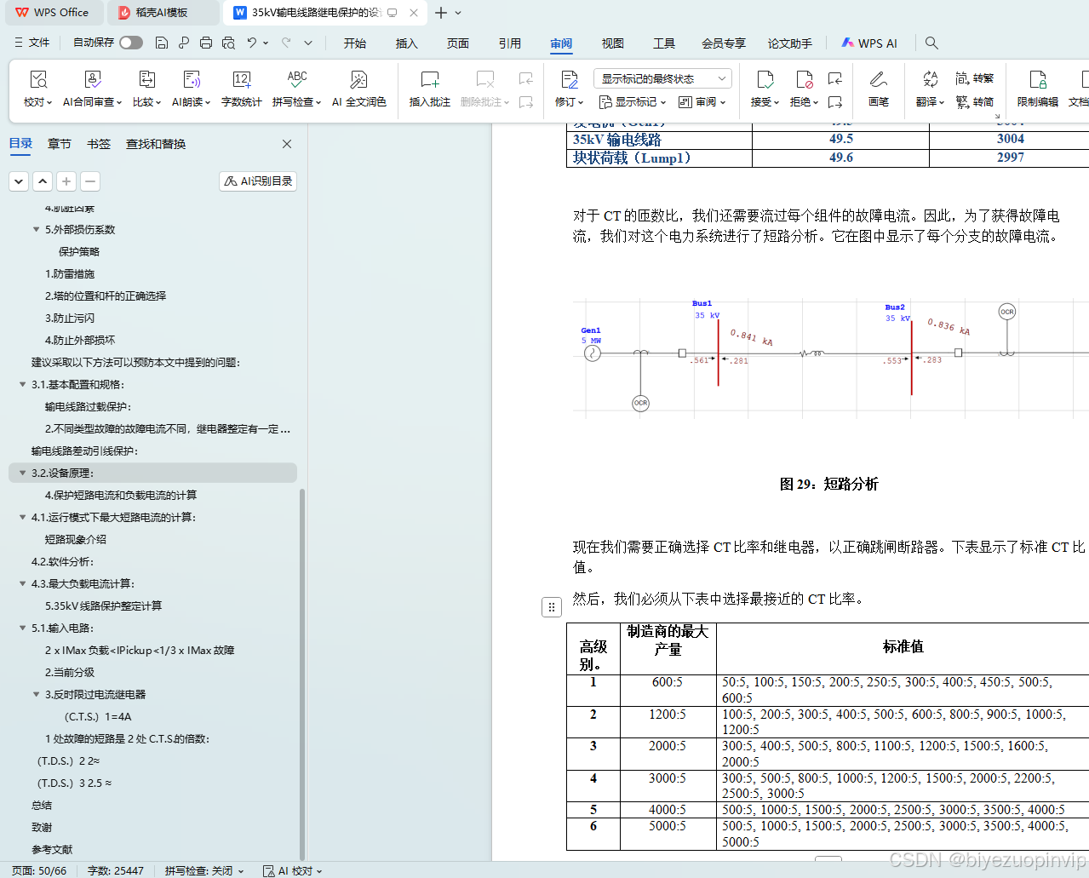Screen dimensions: 1089x878
Task: Start AI朗读 read aloud
Action: 192,89
